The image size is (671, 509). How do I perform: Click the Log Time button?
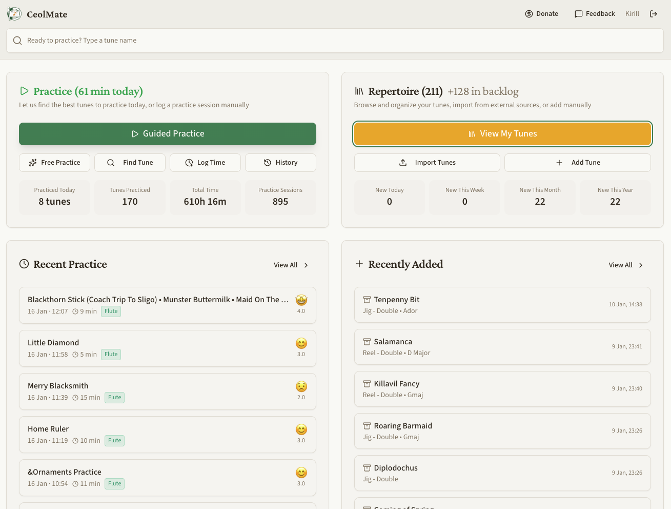(x=205, y=163)
